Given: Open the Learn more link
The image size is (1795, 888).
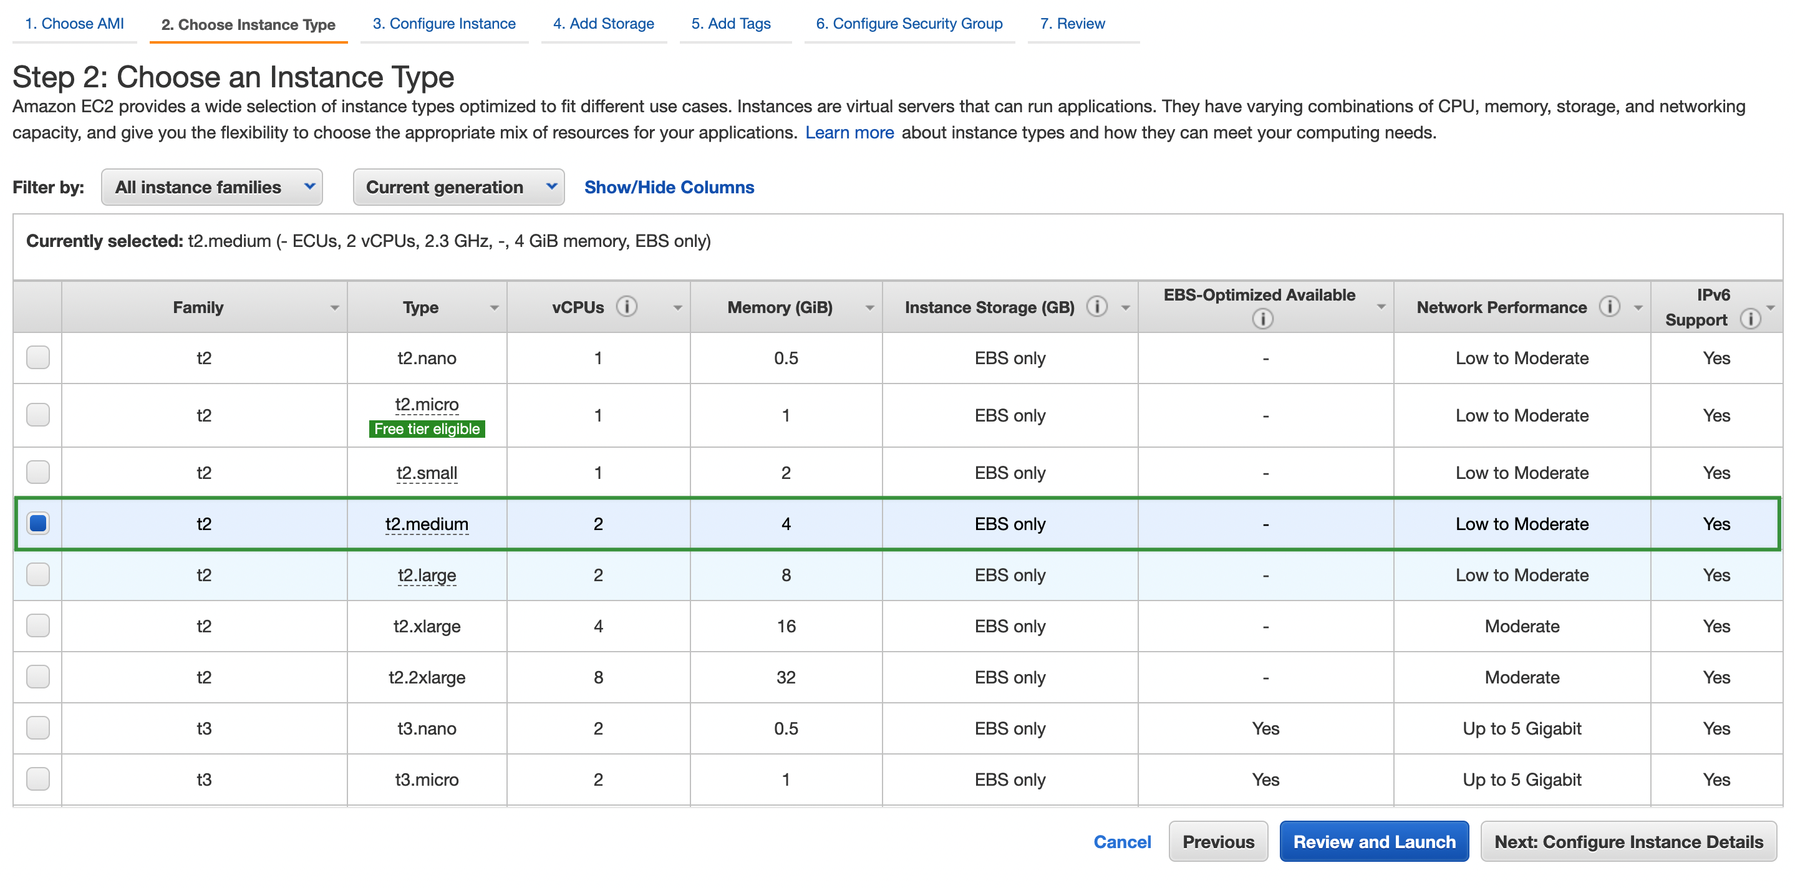Looking at the screenshot, I should 849,132.
